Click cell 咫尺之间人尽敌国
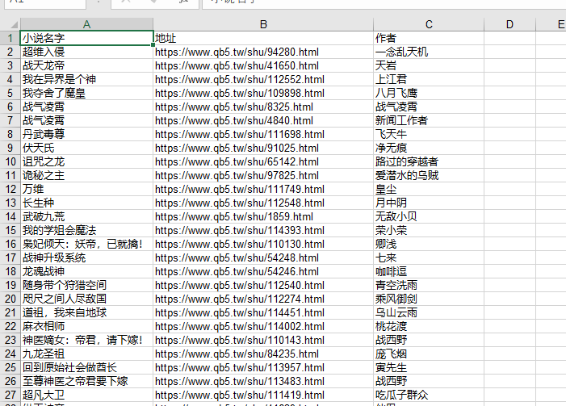Screen dimensions: 566x406 click(x=87, y=299)
